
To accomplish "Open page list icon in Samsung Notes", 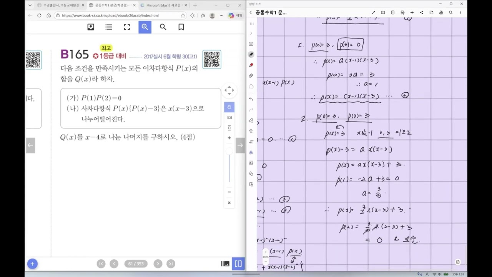I will (x=392, y=13).
